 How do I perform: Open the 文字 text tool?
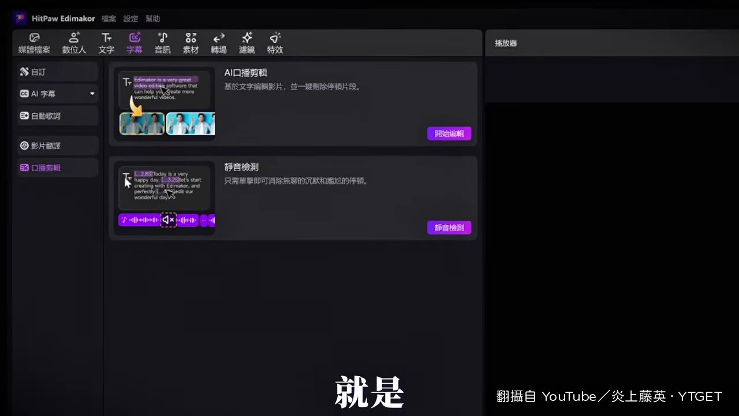point(106,43)
